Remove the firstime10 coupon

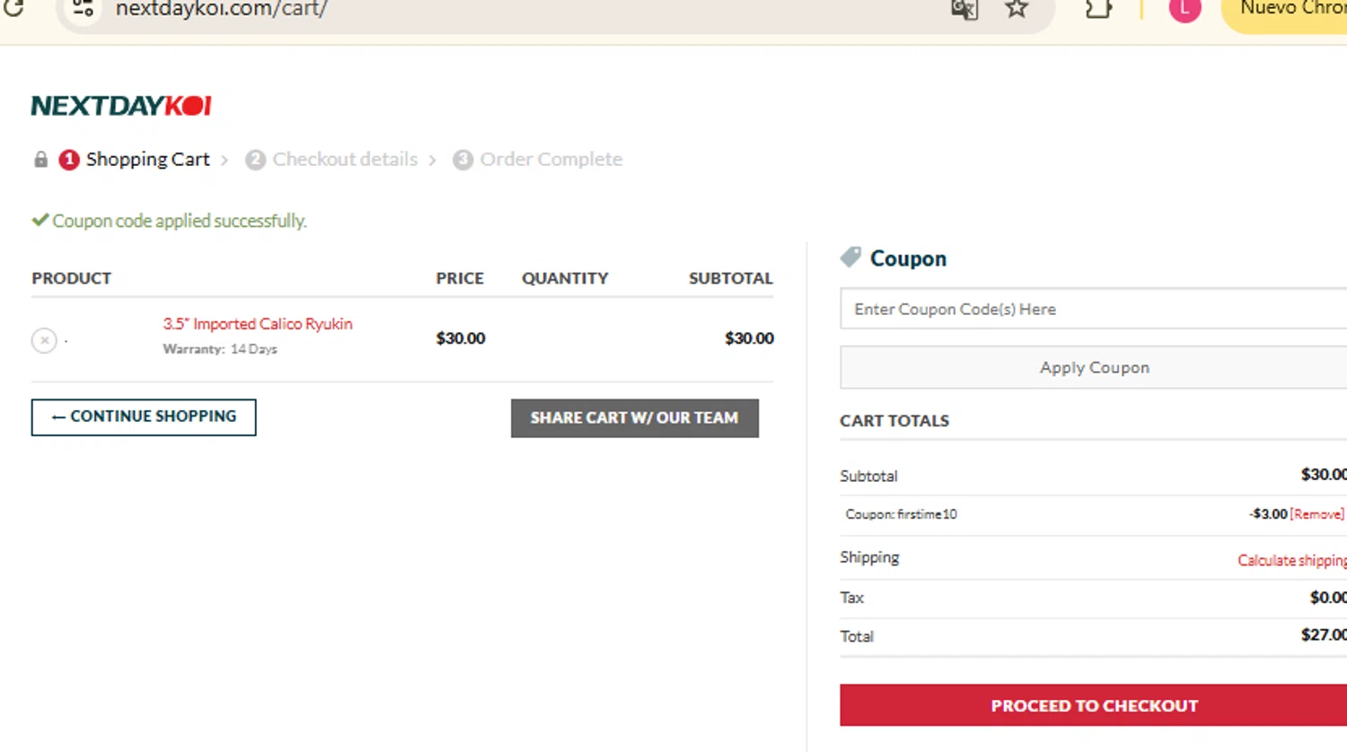point(1317,514)
